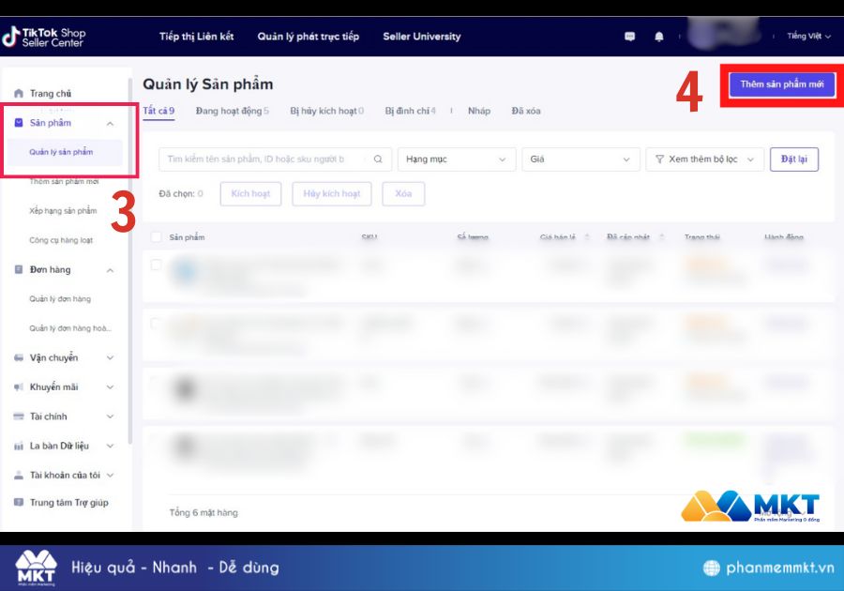Open Xếp hạng sản phẩm in sidebar
This screenshot has height=591, width=844.
click(x=63, y=210)
